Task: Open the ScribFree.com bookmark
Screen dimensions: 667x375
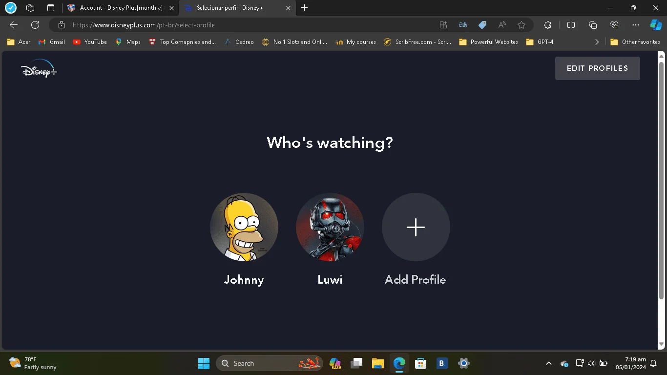Action: coord(417,42)
